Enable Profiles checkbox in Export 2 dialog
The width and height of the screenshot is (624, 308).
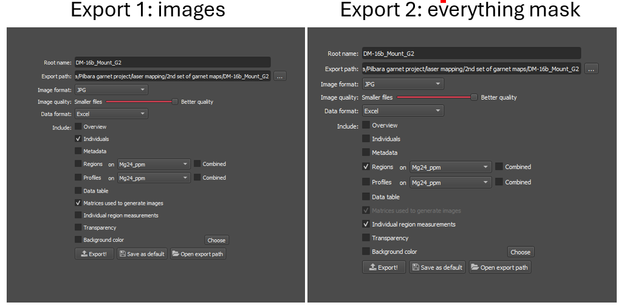pyautogui.click(x=366, y=182)
